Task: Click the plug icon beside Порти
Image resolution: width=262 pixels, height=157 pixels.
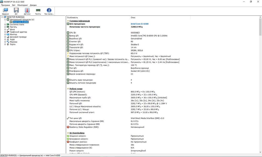Action: pyautogui.click(x=8, y=44)
